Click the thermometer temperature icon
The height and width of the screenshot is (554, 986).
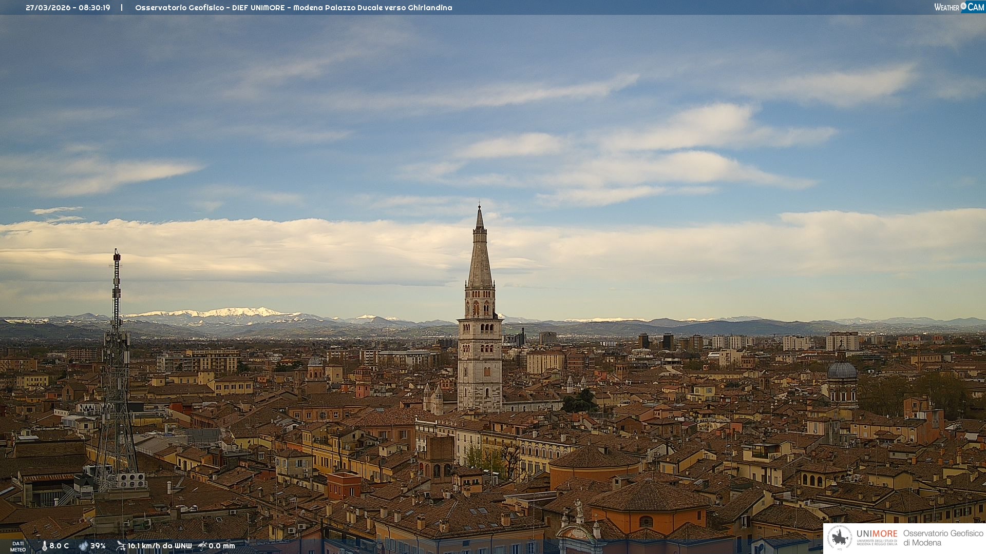coord(44,546)
